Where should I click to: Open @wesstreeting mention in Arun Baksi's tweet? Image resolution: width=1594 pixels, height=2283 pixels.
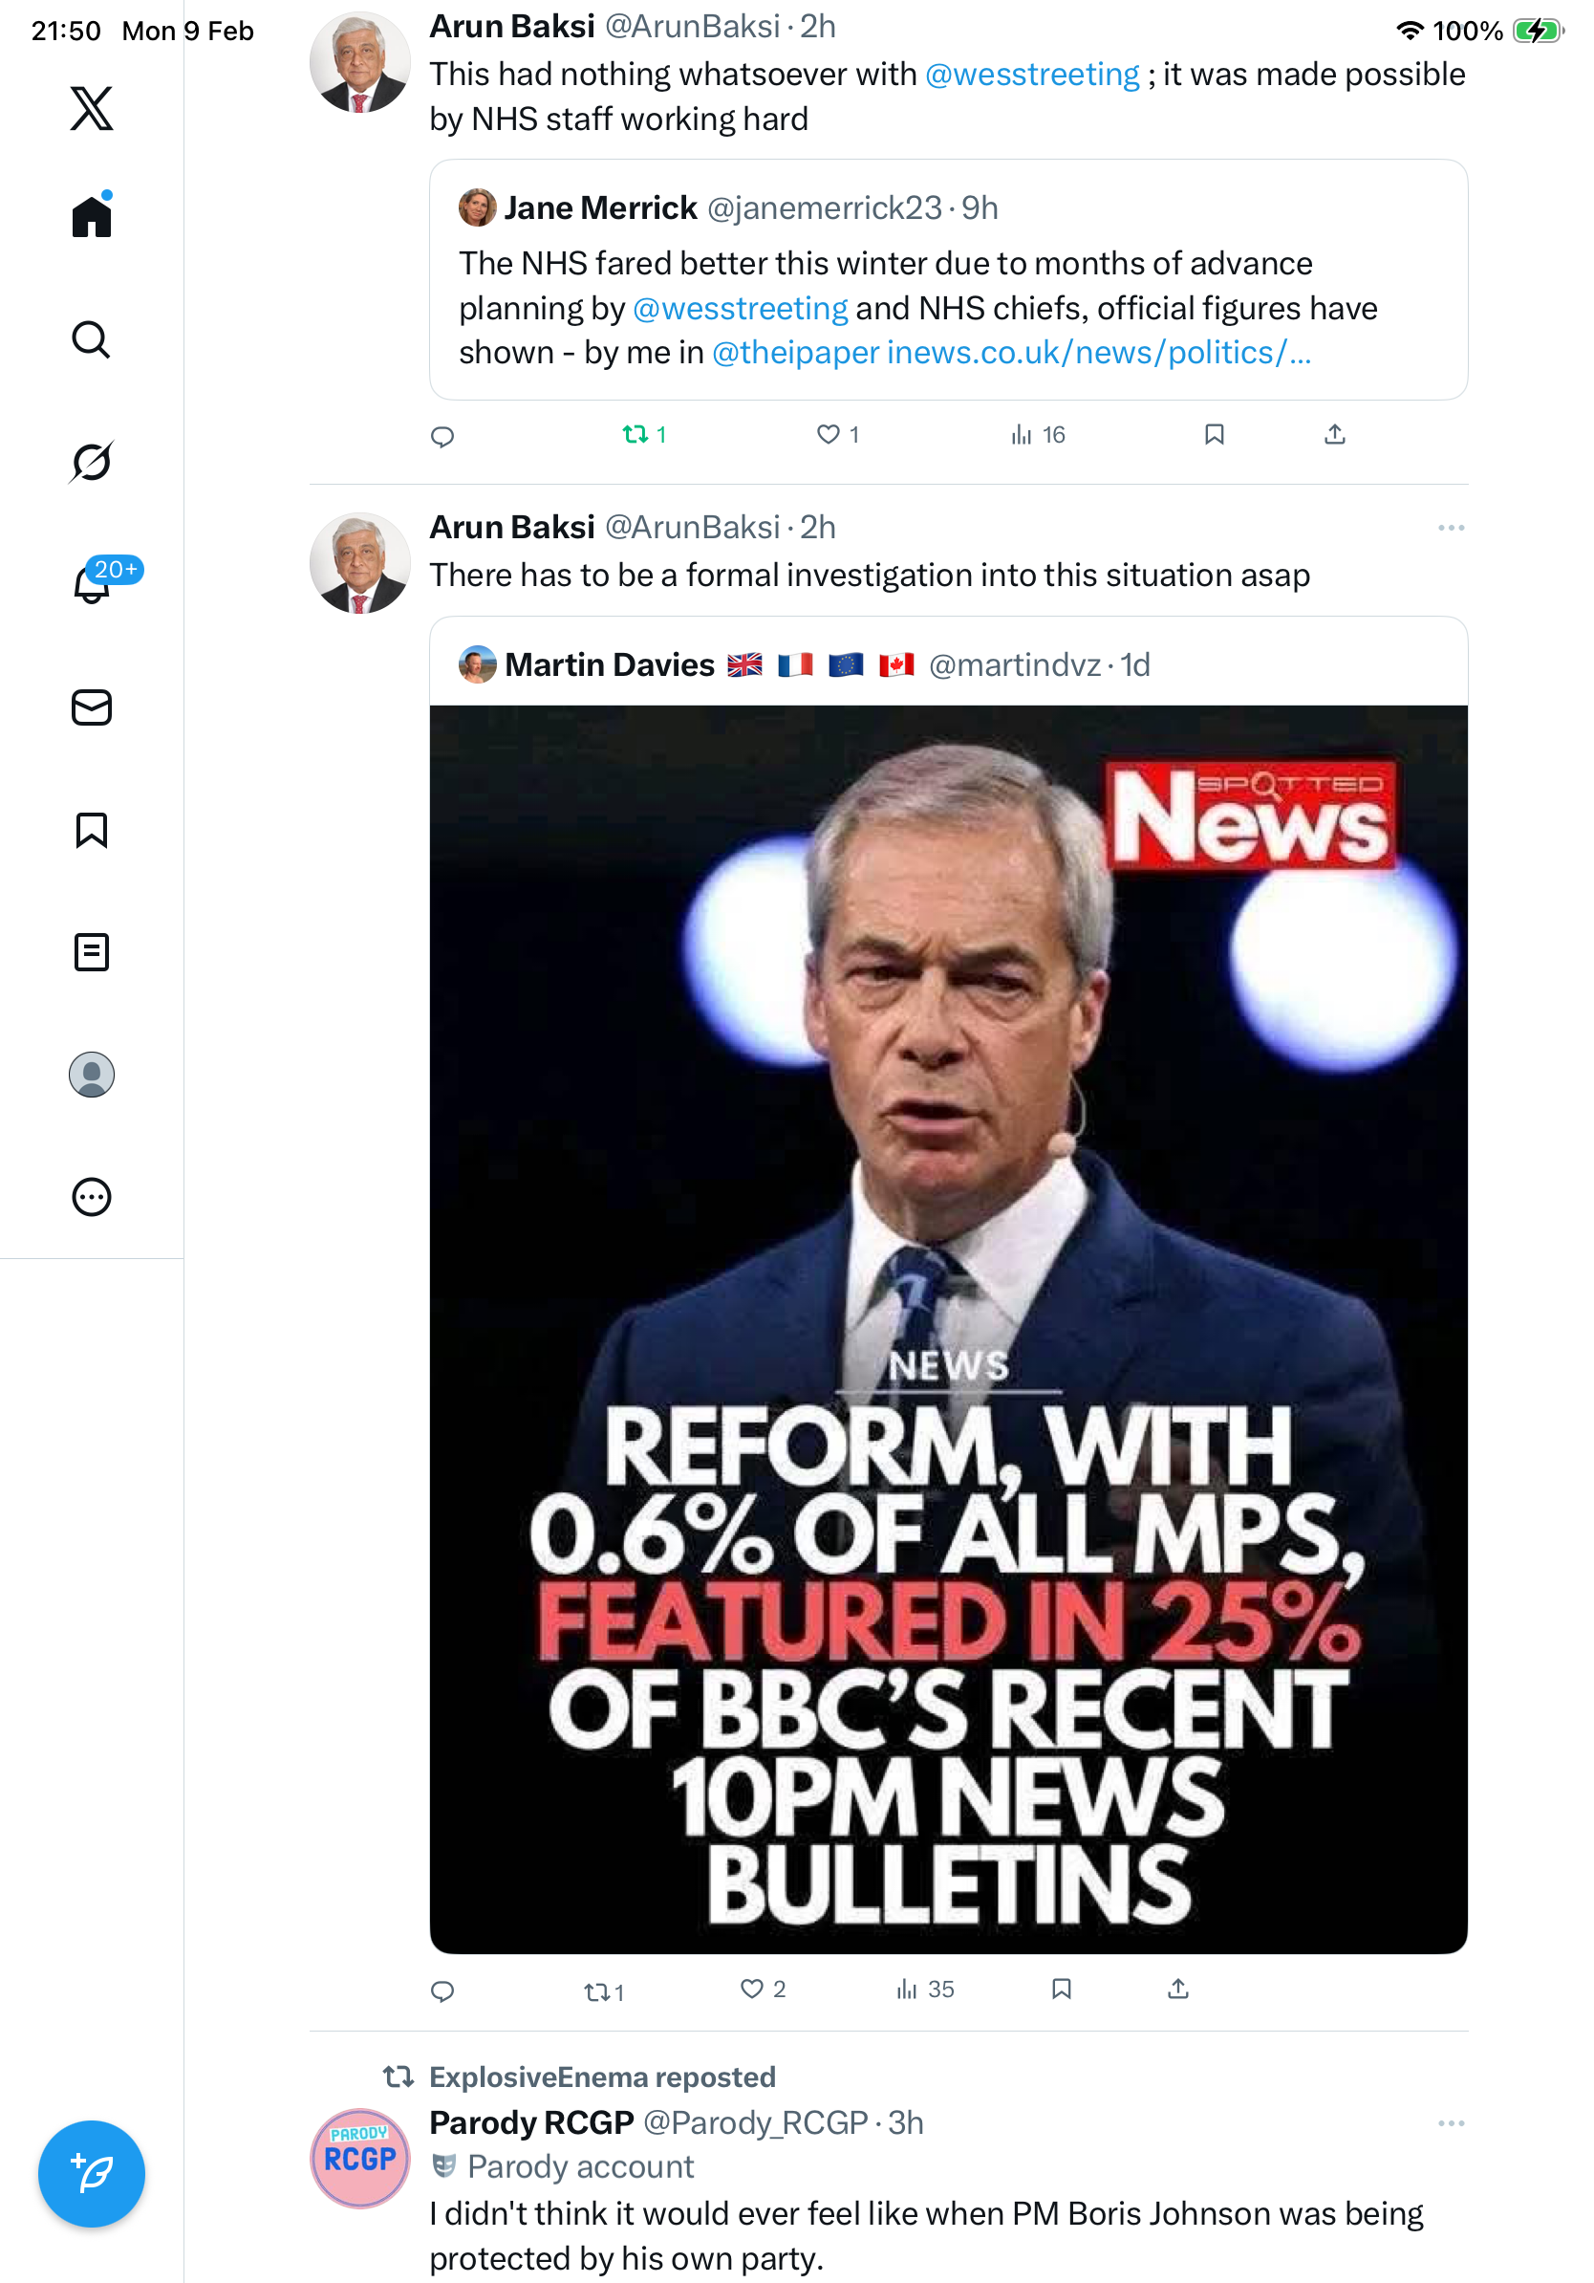[1031, 75]
